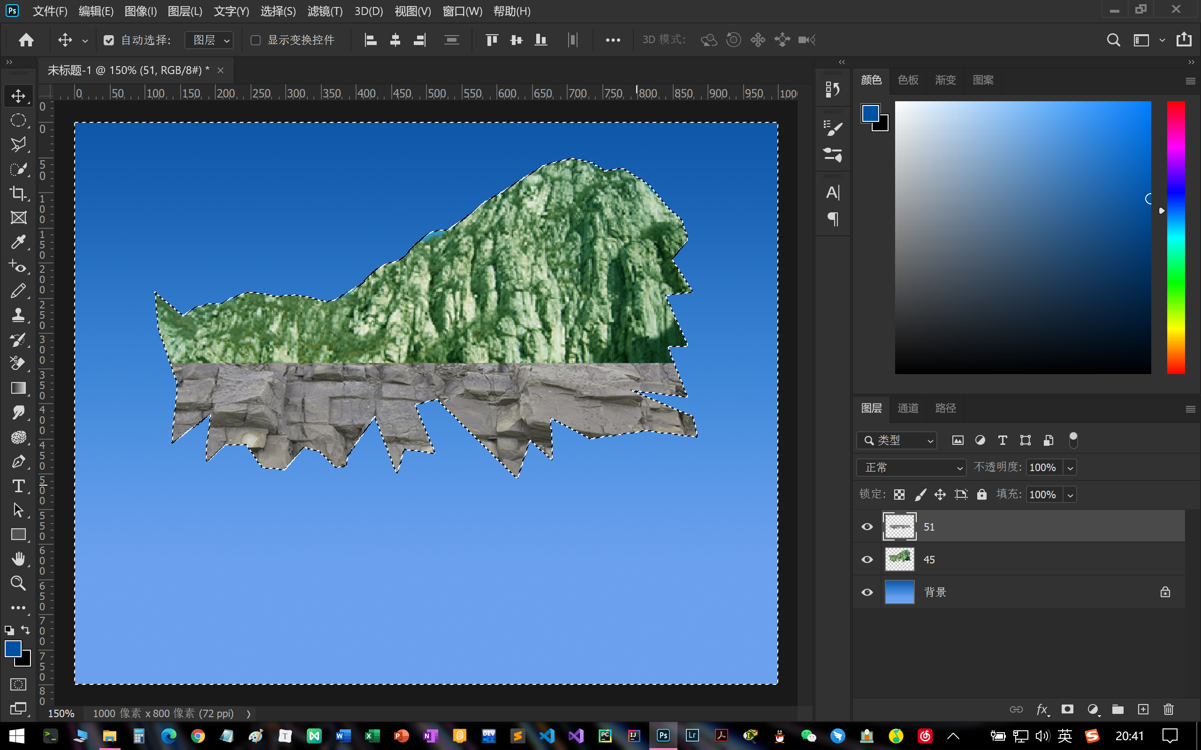Select the History Brush tool
The image size is (1201, 750).
click(x=18, y=340)
